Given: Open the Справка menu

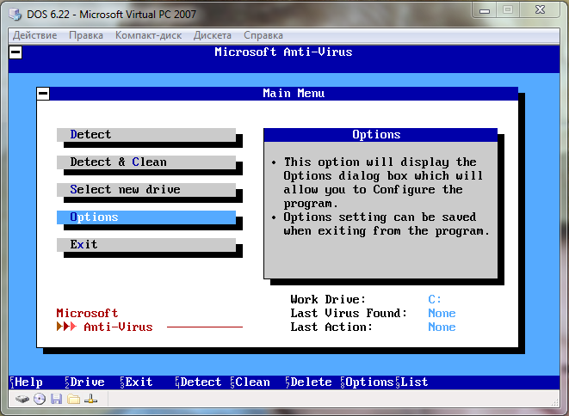Looking at the screenshot, I should coord(263,35).
